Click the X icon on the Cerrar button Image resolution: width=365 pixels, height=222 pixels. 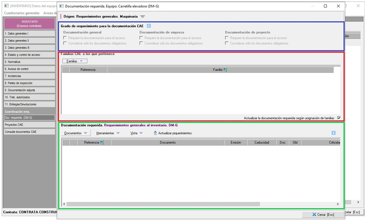tap(314, 214)
